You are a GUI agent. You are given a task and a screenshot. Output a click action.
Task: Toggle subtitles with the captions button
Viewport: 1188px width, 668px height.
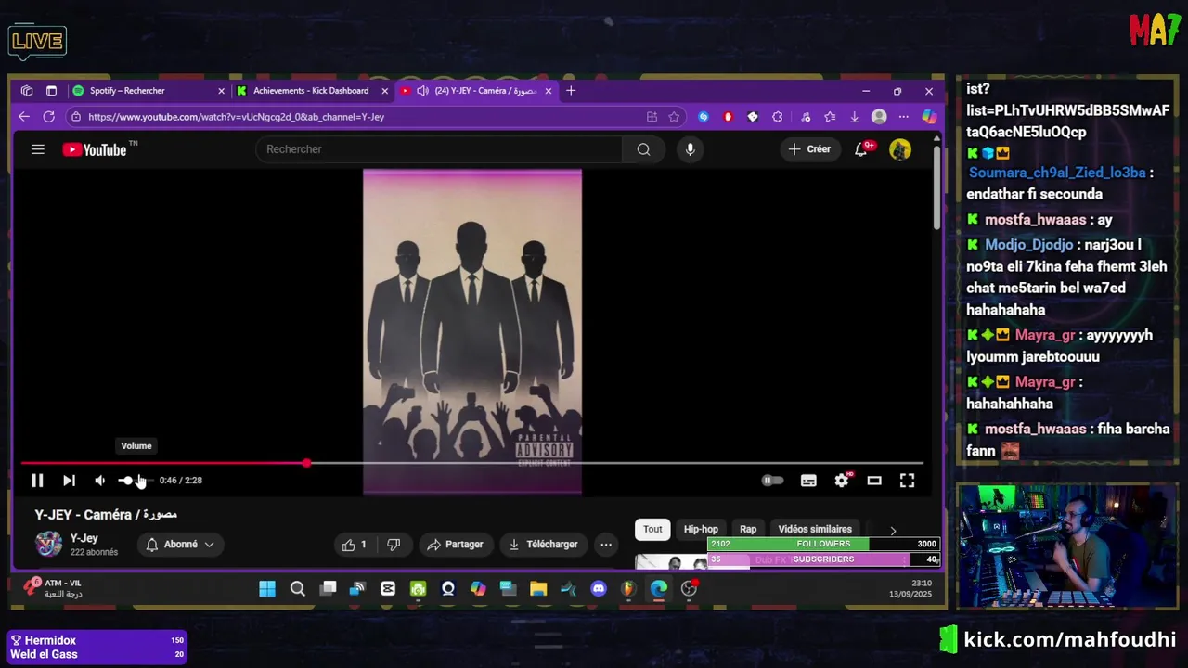click(808, 481)
